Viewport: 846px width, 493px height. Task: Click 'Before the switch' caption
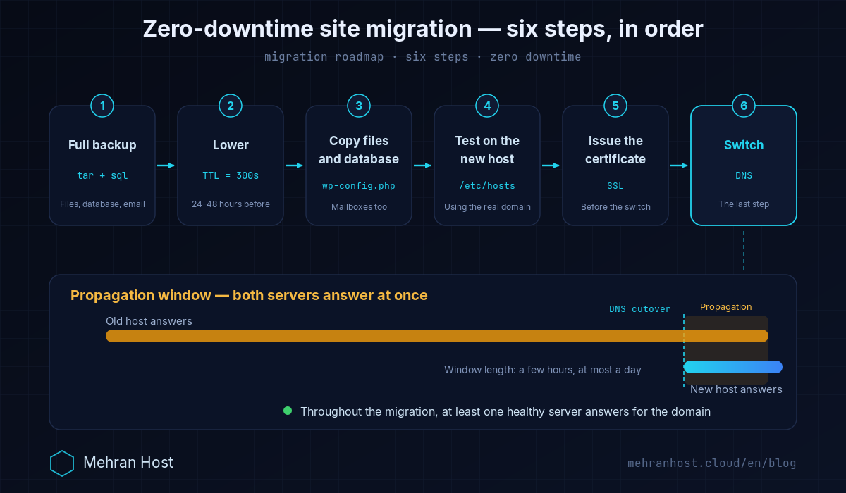tap(615, 207)
